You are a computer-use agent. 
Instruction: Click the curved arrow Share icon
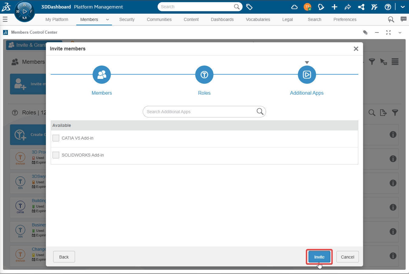348,7
